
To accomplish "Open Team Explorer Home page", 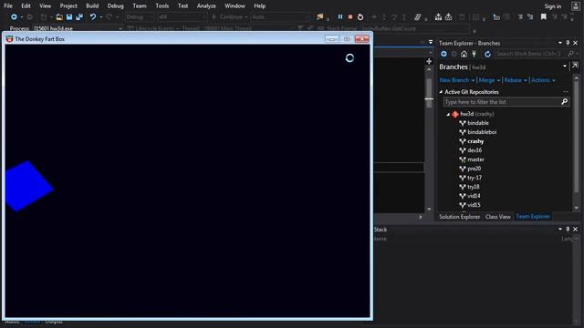I will click(464, 54).
